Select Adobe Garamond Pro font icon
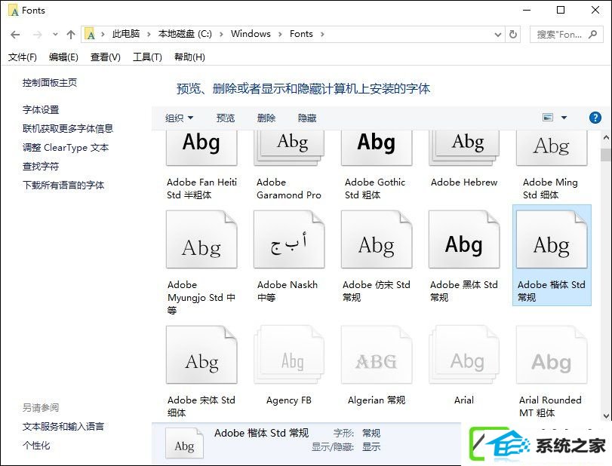Screen dimensions: 612x466 tap(289, 149)
